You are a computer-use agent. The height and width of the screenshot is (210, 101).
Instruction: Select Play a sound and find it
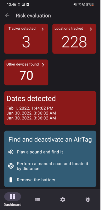(40, 152)
